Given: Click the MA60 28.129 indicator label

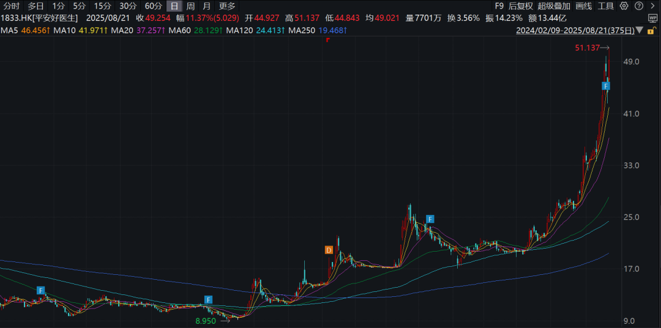Looking at the screenshot, I should (x=196, y=31).
